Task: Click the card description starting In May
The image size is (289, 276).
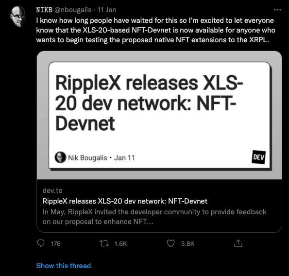Action: click(x=154, y=217)
